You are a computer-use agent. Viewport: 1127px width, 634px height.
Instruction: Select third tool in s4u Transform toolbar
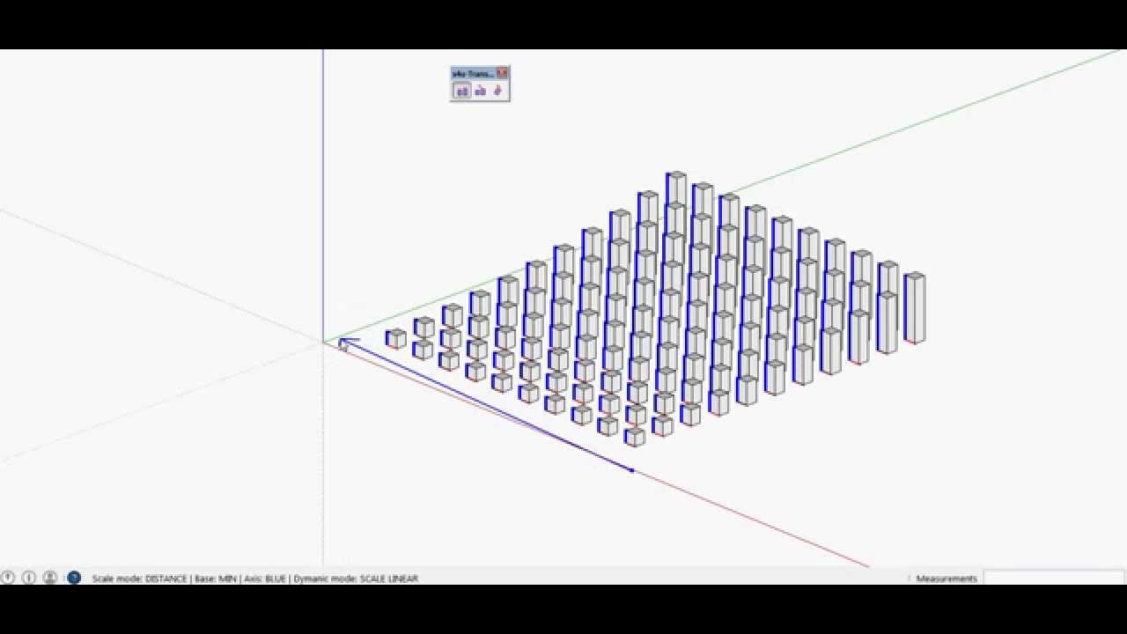tap(498, 91)
